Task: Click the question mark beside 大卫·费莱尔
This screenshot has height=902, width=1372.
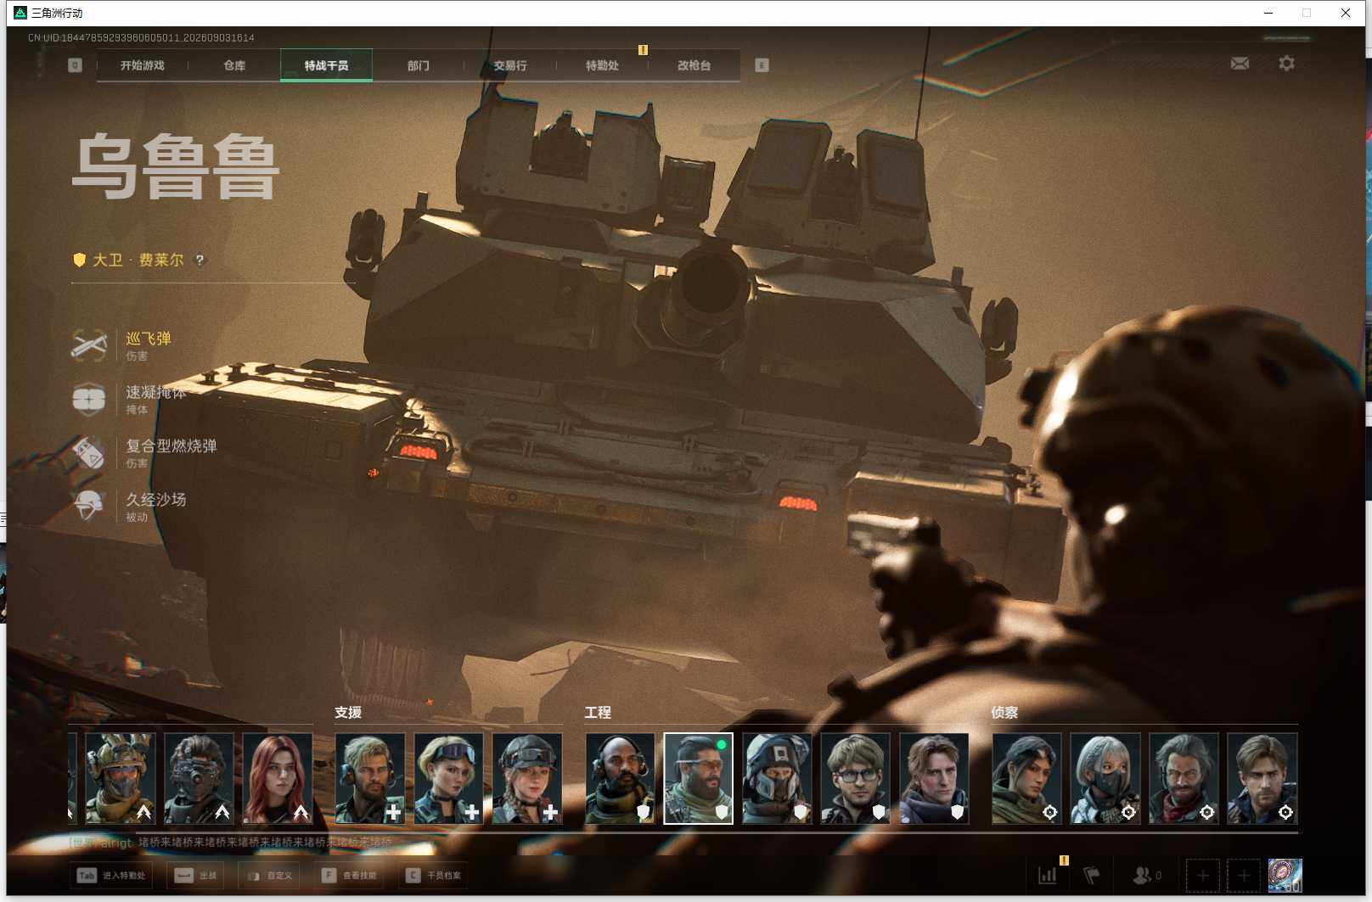Action: pos(200,261)
